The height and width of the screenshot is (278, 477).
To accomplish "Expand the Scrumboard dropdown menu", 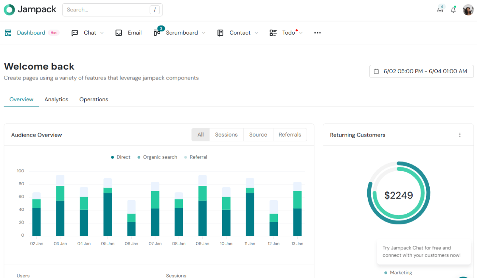I will click(204, 33).
